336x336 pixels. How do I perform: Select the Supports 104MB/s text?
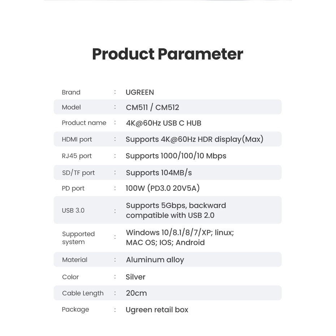159,173
